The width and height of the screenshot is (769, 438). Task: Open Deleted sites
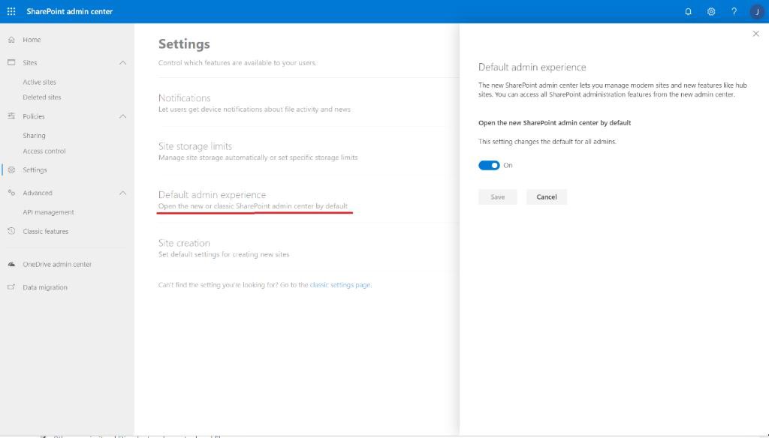pyautogui.click(x=42, y=97)
